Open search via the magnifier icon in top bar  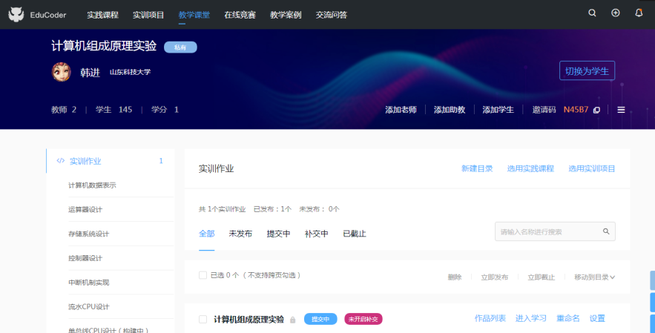coord(592,13)
